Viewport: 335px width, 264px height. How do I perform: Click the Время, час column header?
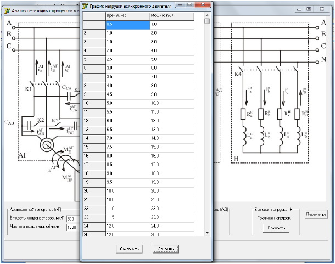[127, 16]
